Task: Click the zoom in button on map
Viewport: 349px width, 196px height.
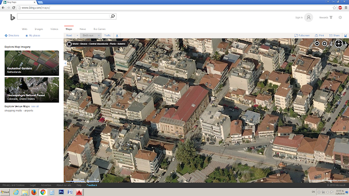Action: pos(324,44)
